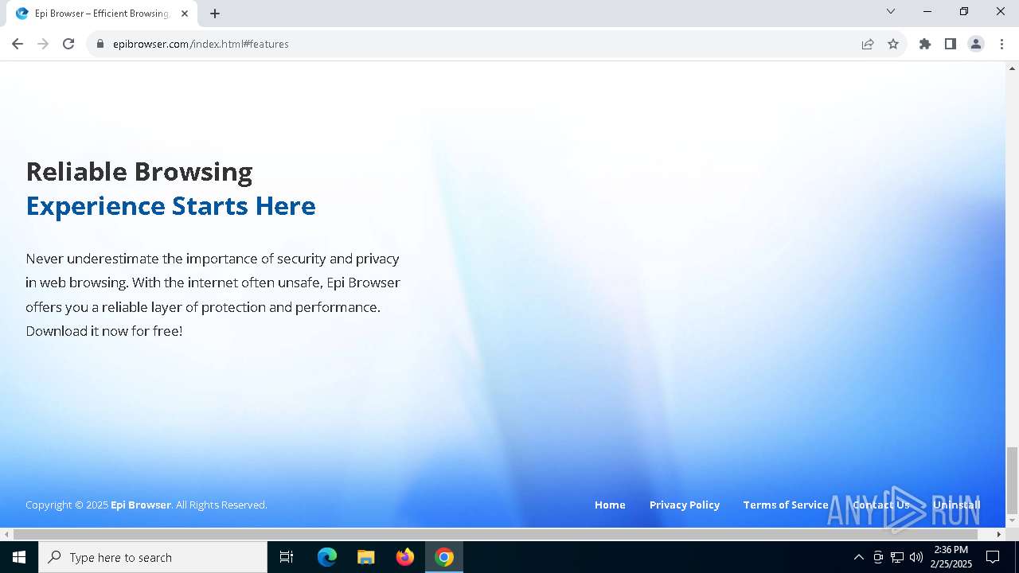Expand the tab search chevron
Viewport: 1019px width, 573px height.
coord(891,11)
